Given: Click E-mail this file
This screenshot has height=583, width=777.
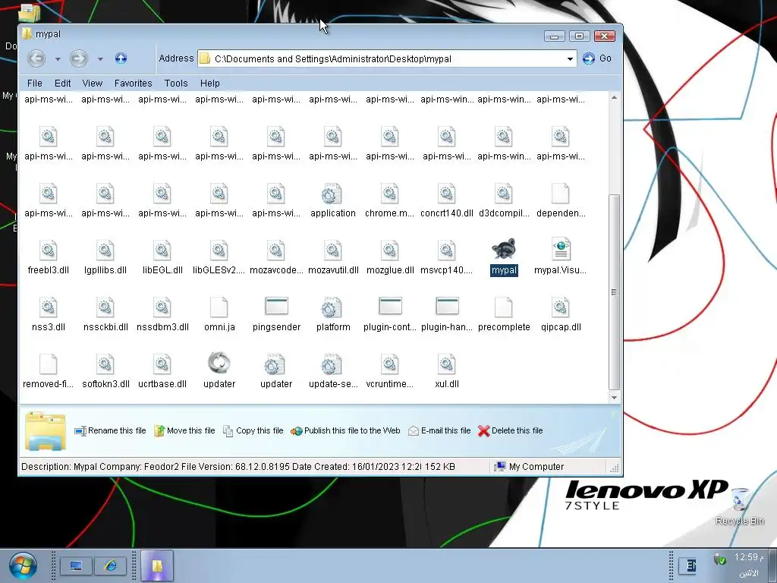Looking at the screenshot, I should 439,431.
